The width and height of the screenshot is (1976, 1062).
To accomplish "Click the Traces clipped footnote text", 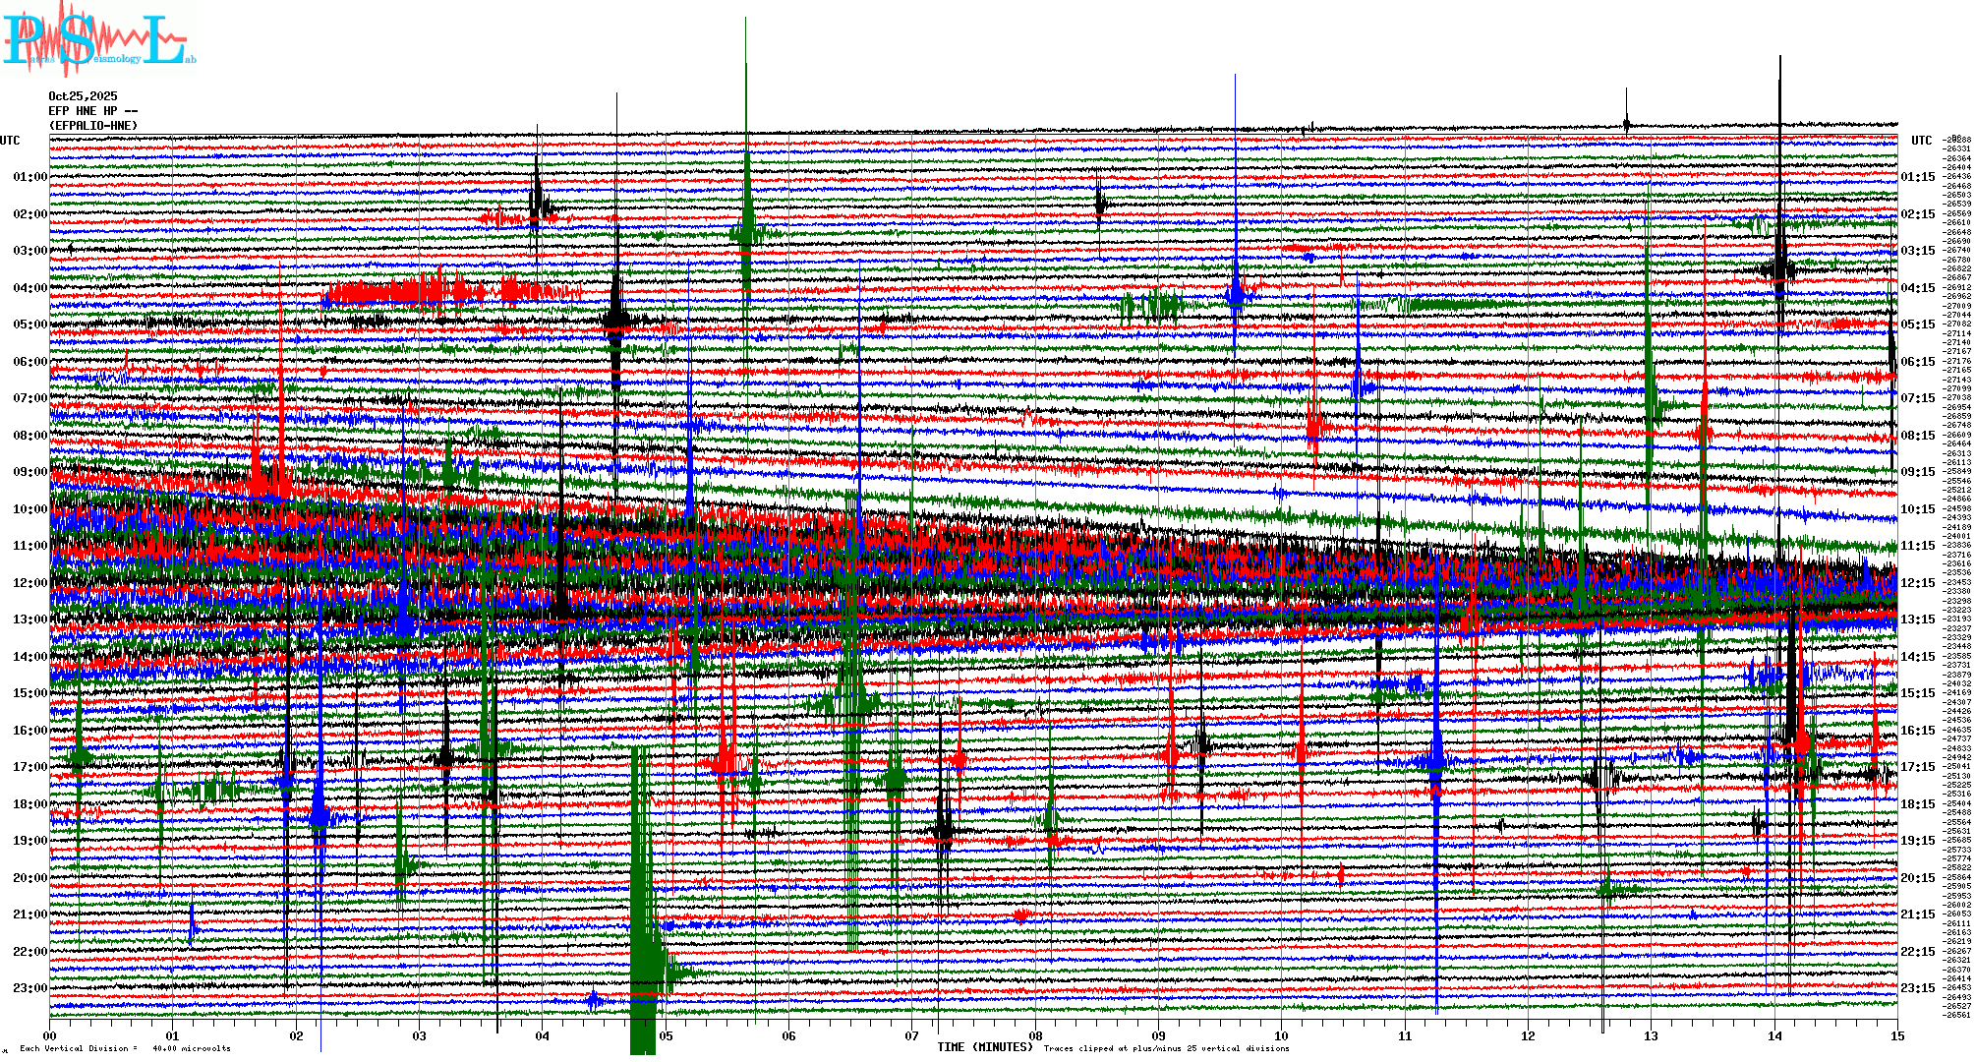I will point(1166,1048).
